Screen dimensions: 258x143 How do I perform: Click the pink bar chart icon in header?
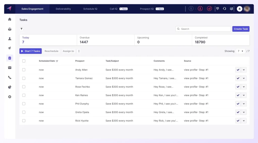tap(209, 9)
